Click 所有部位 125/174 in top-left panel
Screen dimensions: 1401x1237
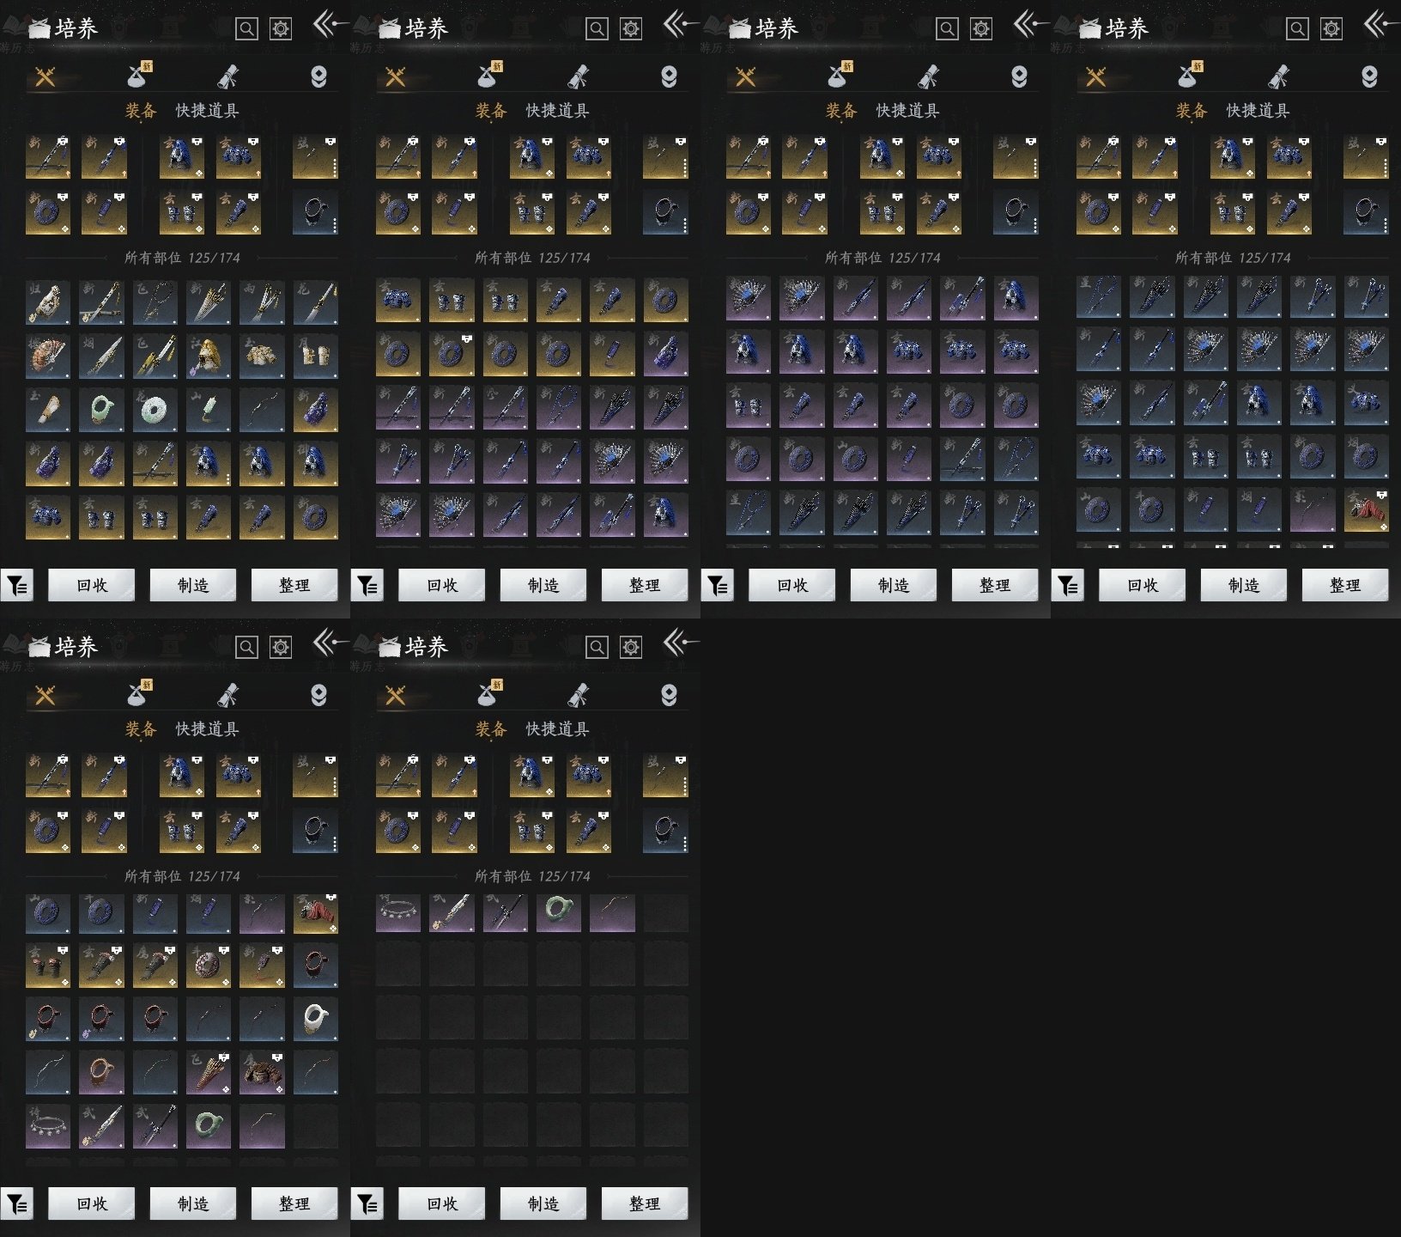(182, 258)
